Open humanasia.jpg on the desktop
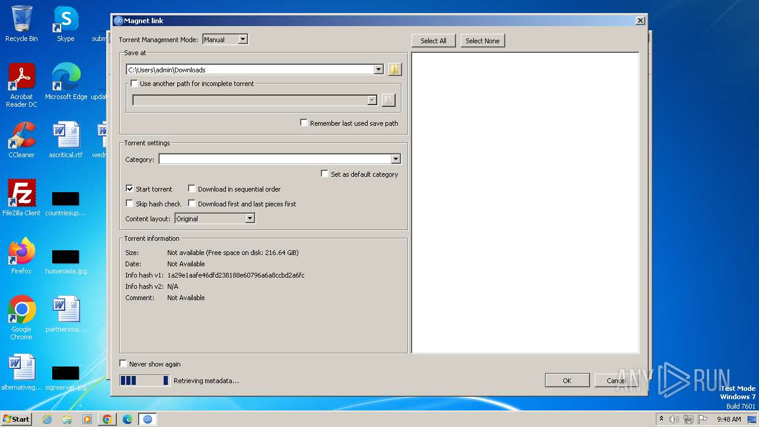The height and width of the screenshot is (427, 759). [65, 260]
